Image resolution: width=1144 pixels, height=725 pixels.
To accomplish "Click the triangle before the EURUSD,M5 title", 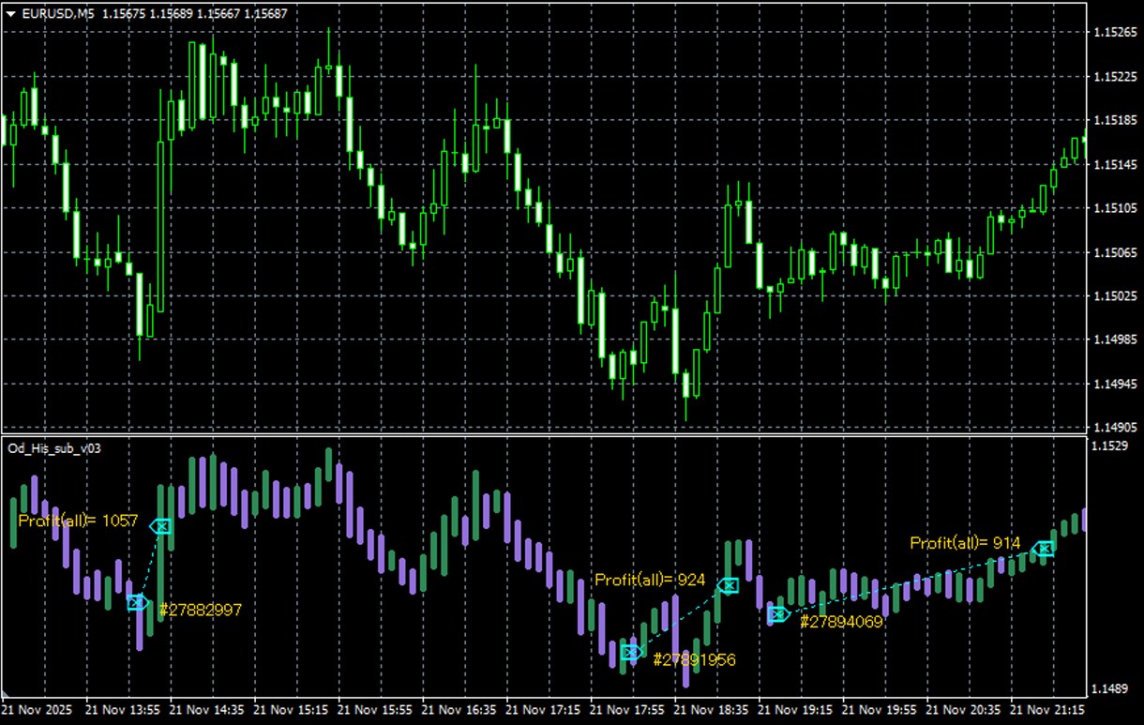I will click(x=10, y=13).
